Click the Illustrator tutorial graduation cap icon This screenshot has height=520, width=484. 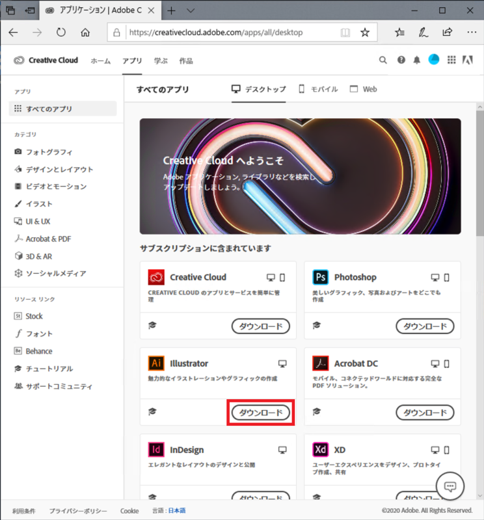152,411
